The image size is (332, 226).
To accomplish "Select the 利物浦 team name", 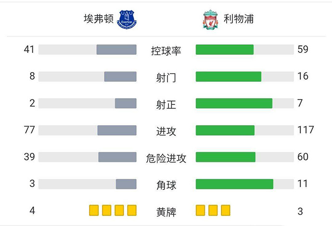I will [239, 19].
